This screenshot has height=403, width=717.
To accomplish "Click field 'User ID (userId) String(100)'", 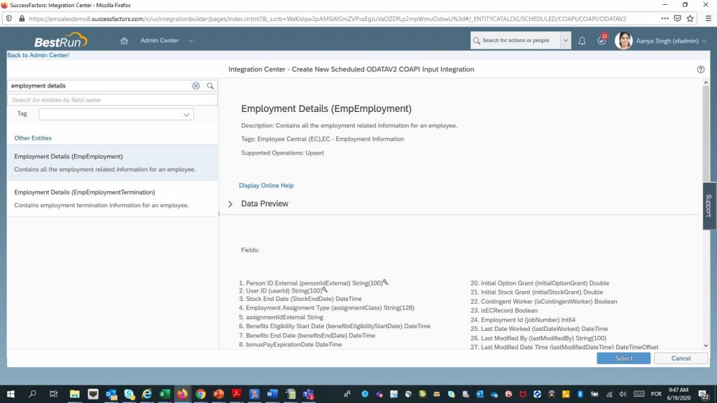I will (x=284, y=290).
